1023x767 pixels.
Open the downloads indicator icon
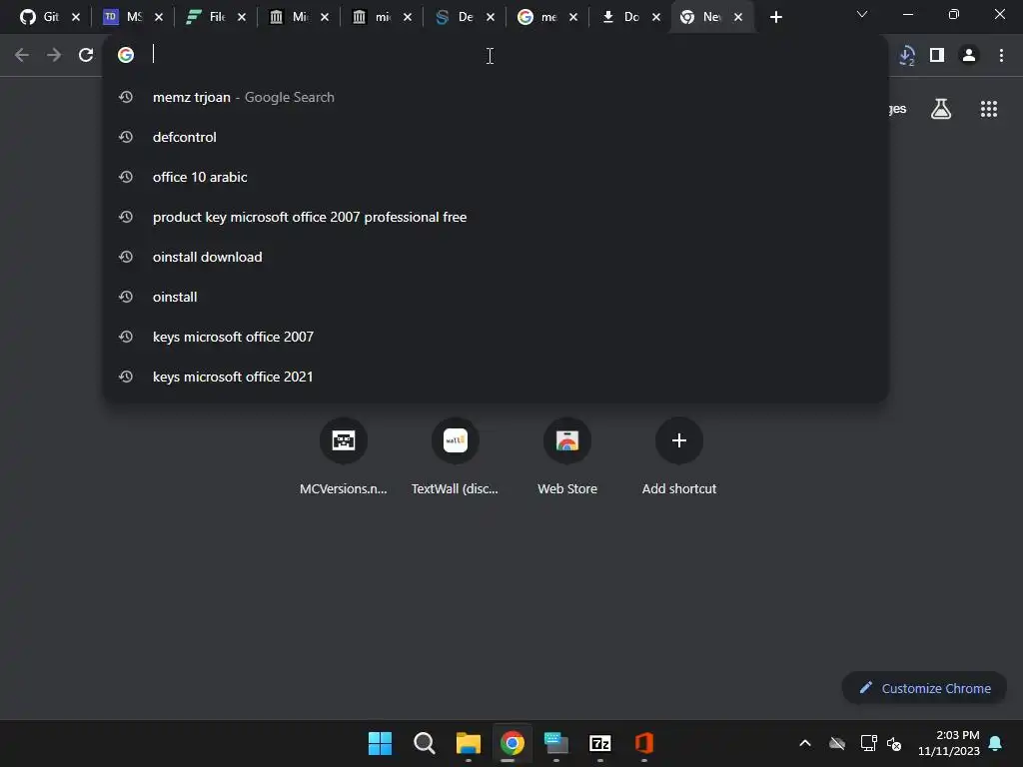click(x=906, y=55)
